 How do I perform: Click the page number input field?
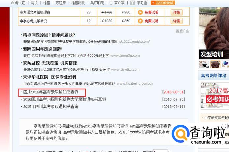point(160,151)
